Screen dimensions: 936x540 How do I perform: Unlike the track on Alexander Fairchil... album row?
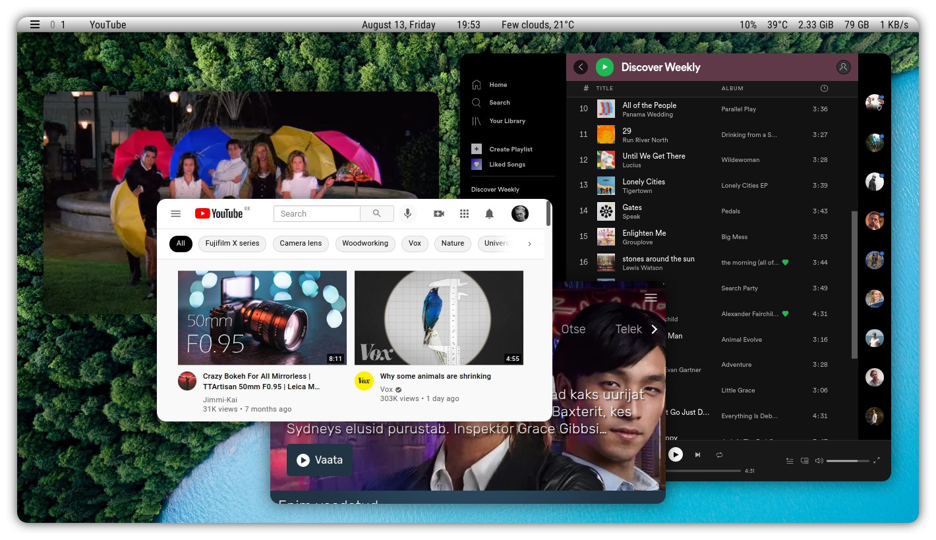[x=785, y=313]
